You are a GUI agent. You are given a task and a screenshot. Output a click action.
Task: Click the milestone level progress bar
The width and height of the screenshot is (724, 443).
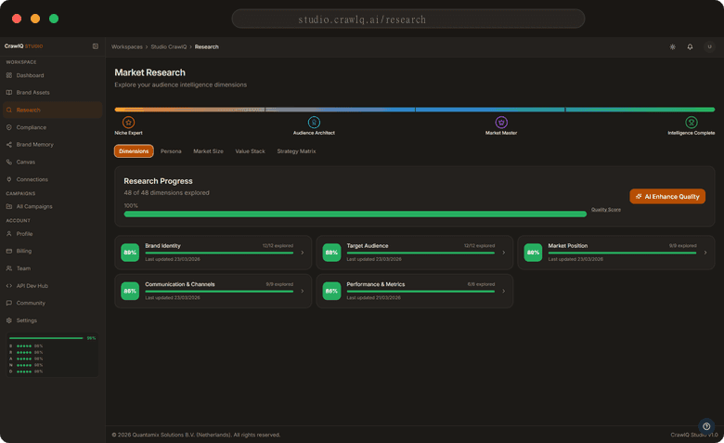point(415,110)
